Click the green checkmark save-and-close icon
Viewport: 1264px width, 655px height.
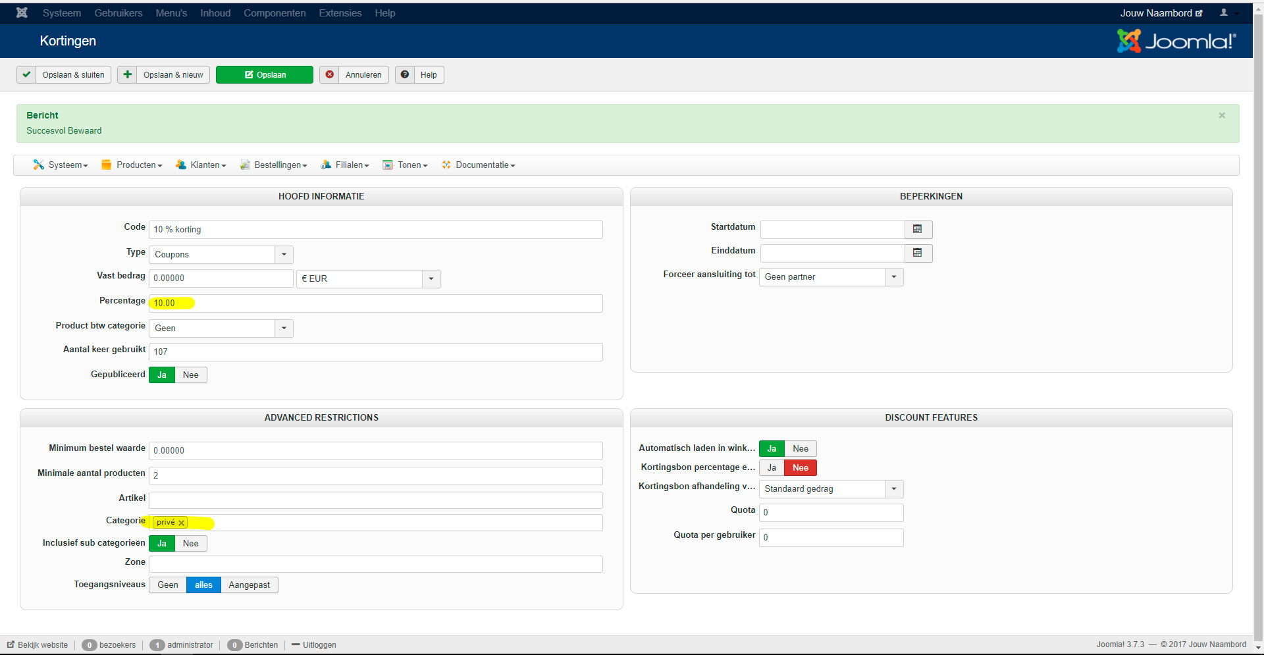(x=26, y=74)
